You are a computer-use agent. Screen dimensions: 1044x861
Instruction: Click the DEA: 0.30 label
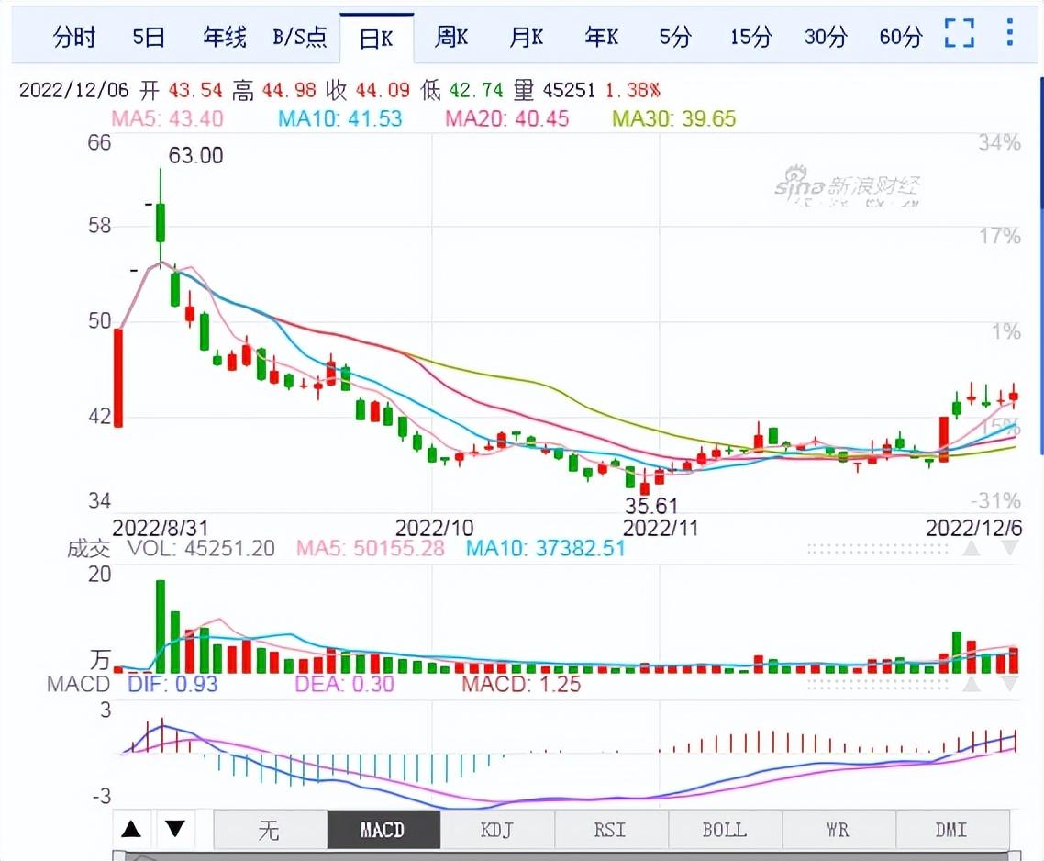tap(344, 684)
